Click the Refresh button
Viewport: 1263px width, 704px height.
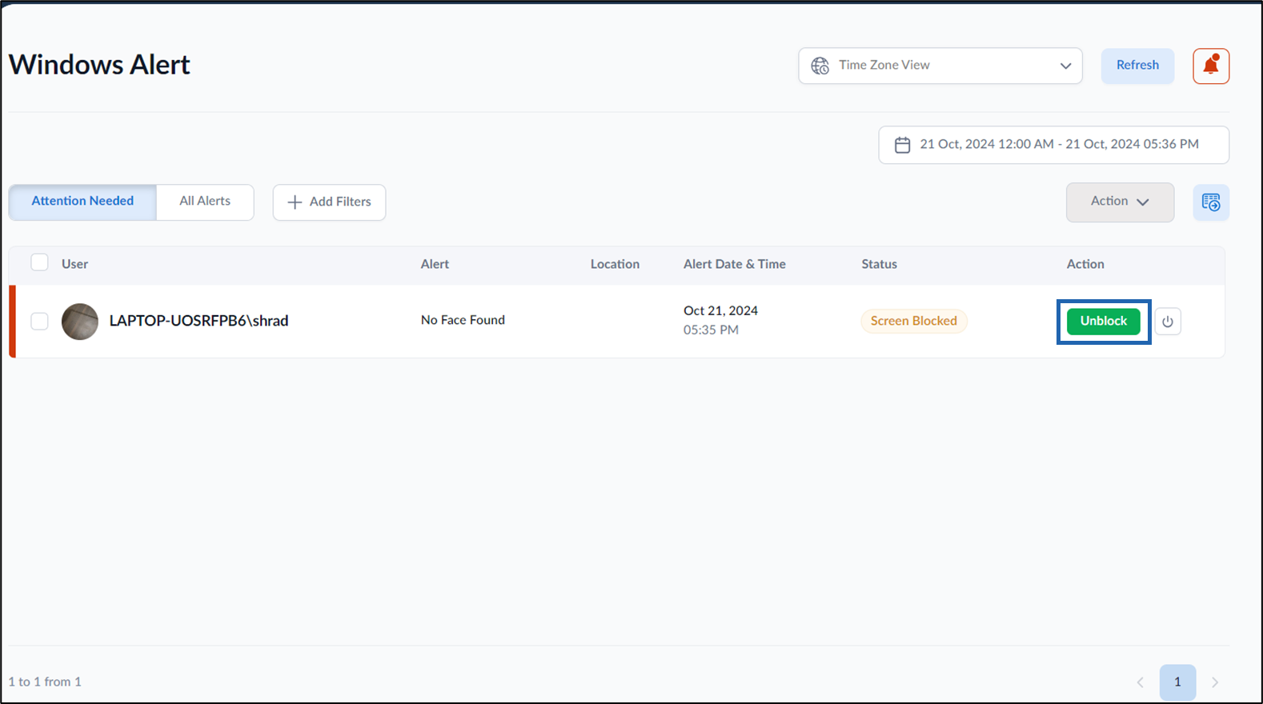click(x=1137, y=66)
